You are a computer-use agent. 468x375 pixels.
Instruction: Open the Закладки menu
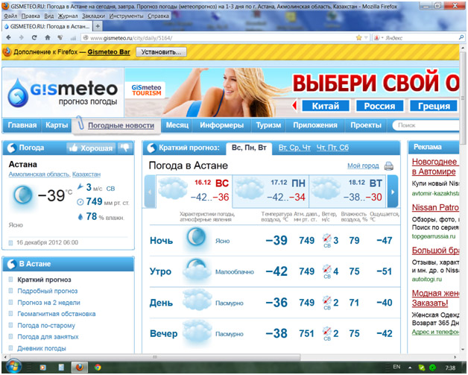click(93, 16)
